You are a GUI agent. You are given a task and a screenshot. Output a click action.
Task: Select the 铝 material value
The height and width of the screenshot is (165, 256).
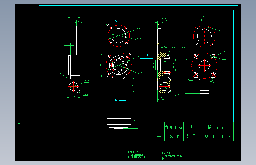tap(210, 127)
